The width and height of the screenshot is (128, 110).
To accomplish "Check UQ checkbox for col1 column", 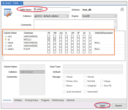I will (60, 36).
